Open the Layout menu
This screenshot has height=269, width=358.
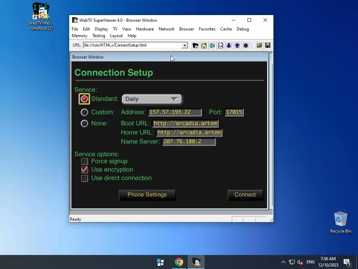click(116, 36)
